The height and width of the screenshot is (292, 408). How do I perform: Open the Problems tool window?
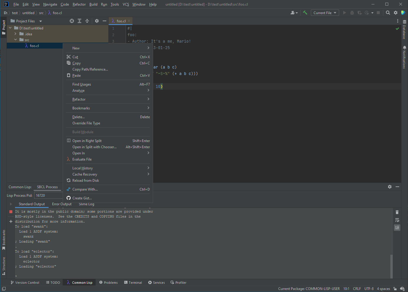pos(108,283)
